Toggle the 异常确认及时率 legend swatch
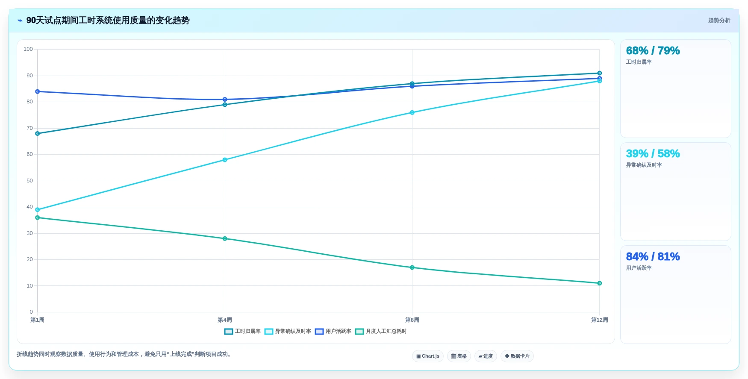The width and height of the screenshot is (748, 379). (269, 332)
